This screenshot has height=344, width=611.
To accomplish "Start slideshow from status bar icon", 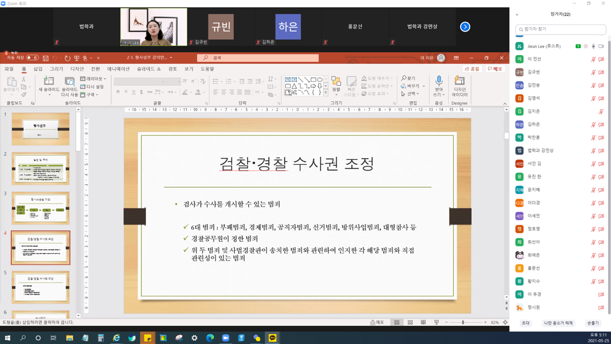I will pyautogui.click(x=437, y=322).
